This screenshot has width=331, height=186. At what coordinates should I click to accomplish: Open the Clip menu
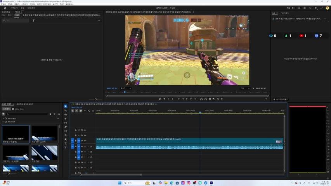pos(17,4)
